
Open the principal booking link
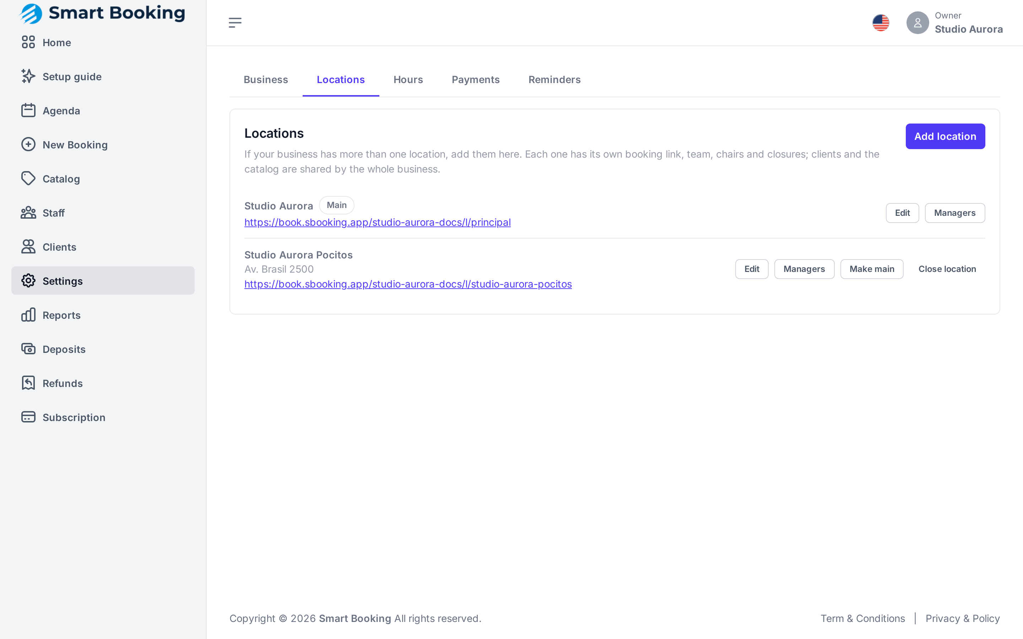tap(378, 222)
